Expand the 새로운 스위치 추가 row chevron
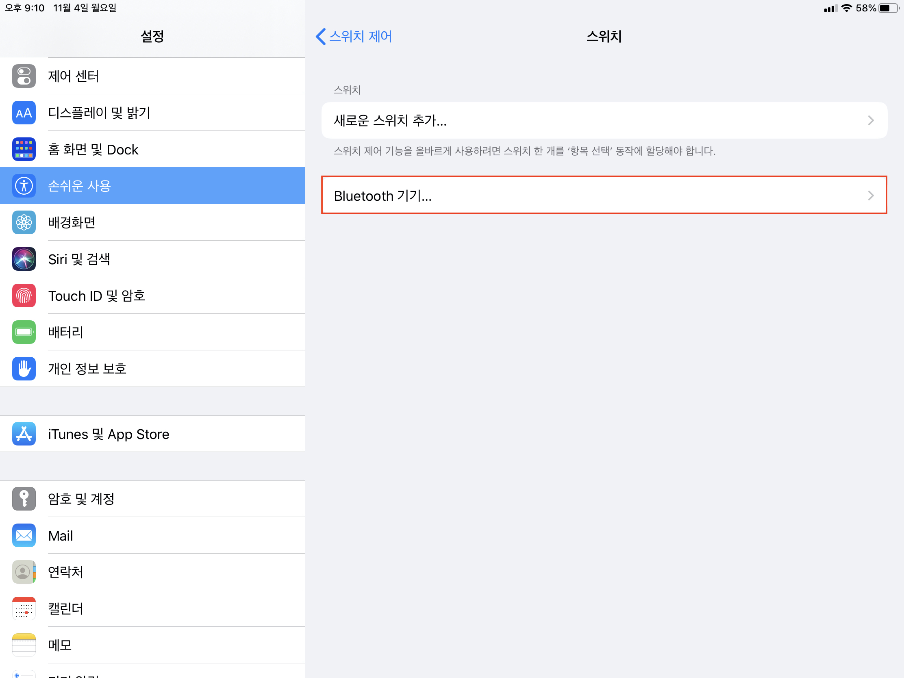 (871, 120)
